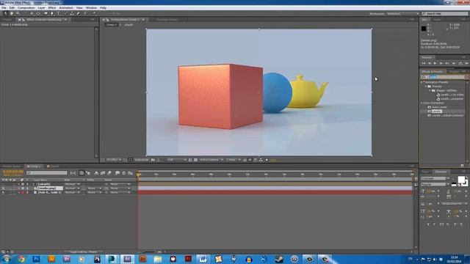Select the Pen tool
This screenshot has height=264, width=470.
pyautogui.click(x=52, y=13)
